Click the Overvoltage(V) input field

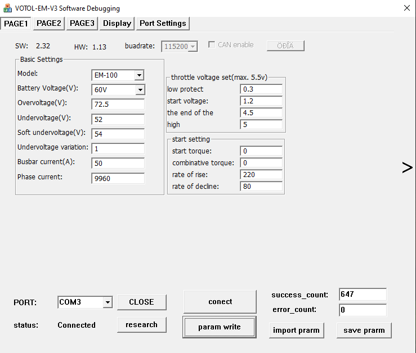pos(118,105)
